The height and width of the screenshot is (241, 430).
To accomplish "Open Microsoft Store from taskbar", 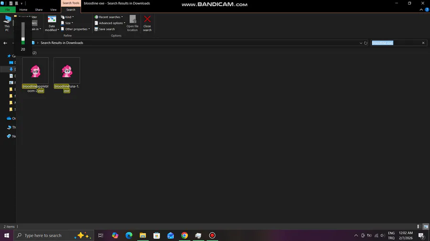I will pyautogui.click(x=157, y=235).
